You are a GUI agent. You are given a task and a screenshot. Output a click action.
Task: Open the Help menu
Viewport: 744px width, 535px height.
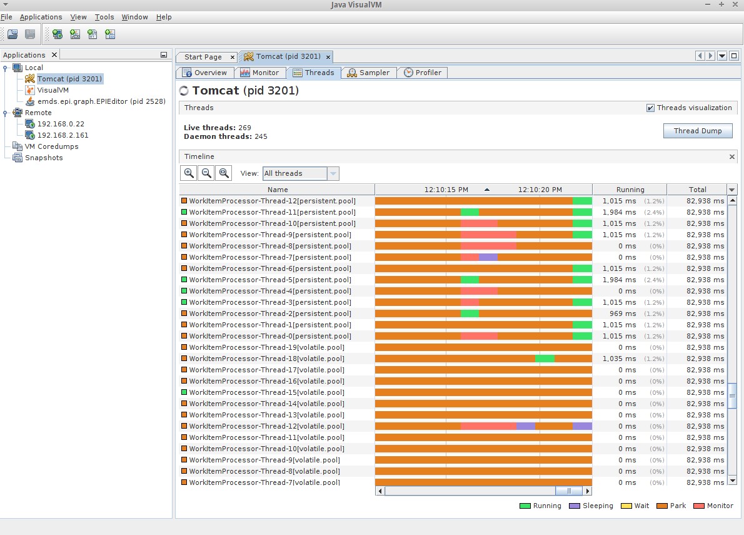click(164, 17)
